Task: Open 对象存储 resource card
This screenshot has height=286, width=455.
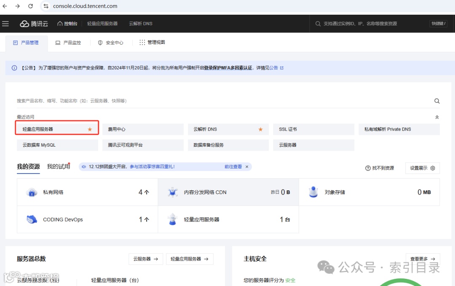Action: click(369, 192)
